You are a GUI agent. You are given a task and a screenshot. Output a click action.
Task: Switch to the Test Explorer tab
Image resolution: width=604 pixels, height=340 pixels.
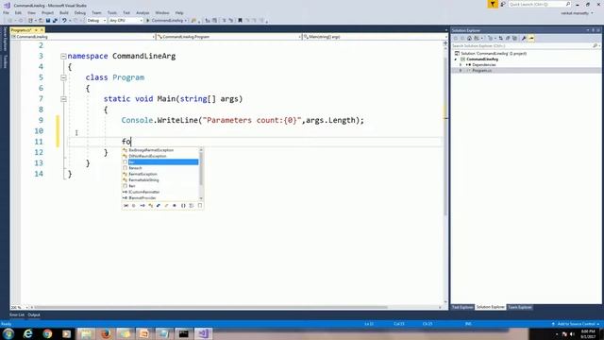[462, 307]
